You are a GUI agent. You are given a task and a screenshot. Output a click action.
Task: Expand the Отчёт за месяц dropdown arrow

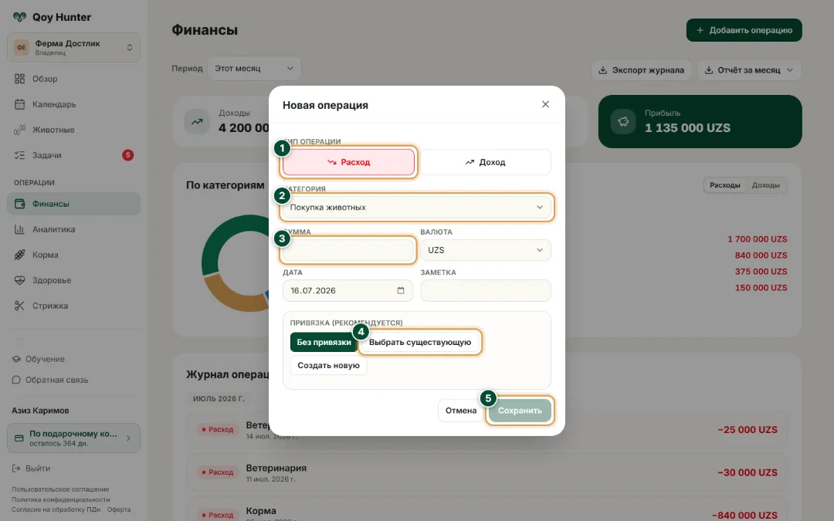coord(790,70)
